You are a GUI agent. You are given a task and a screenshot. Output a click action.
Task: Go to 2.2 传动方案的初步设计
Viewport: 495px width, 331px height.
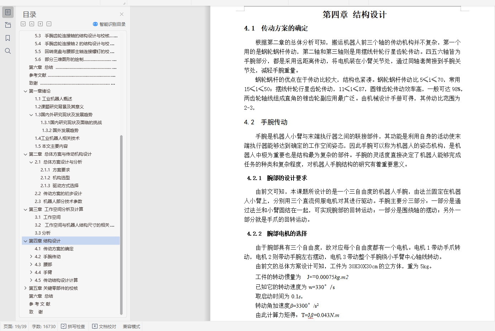[x=58, y=194]
